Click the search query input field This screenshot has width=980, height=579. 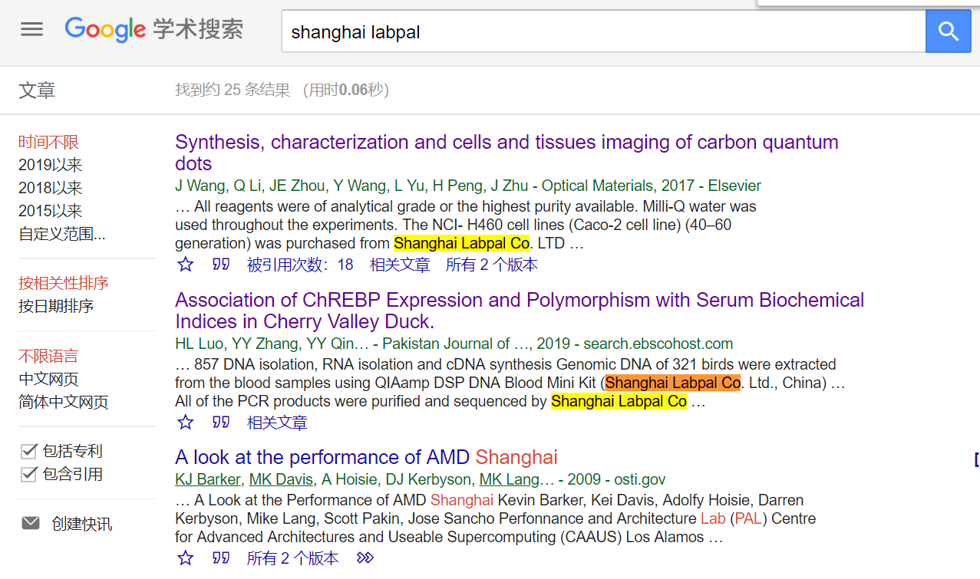click(x=603, y=31)
